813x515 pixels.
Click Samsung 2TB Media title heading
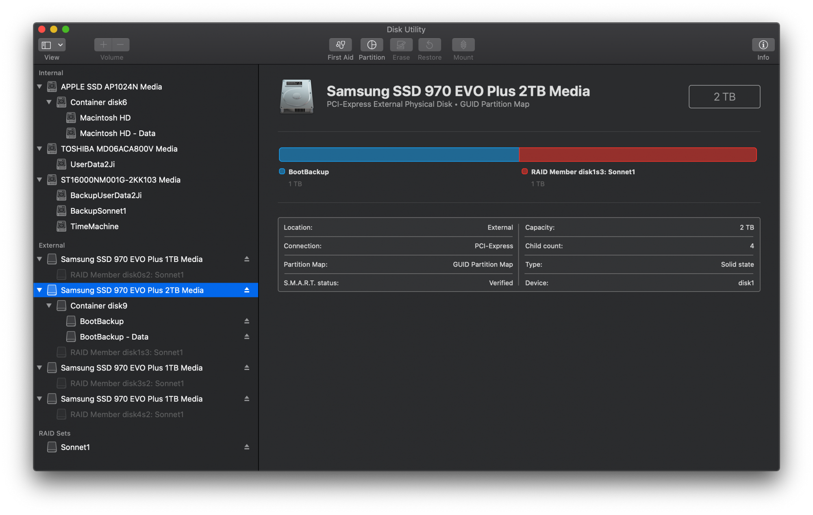coord(458,91)
